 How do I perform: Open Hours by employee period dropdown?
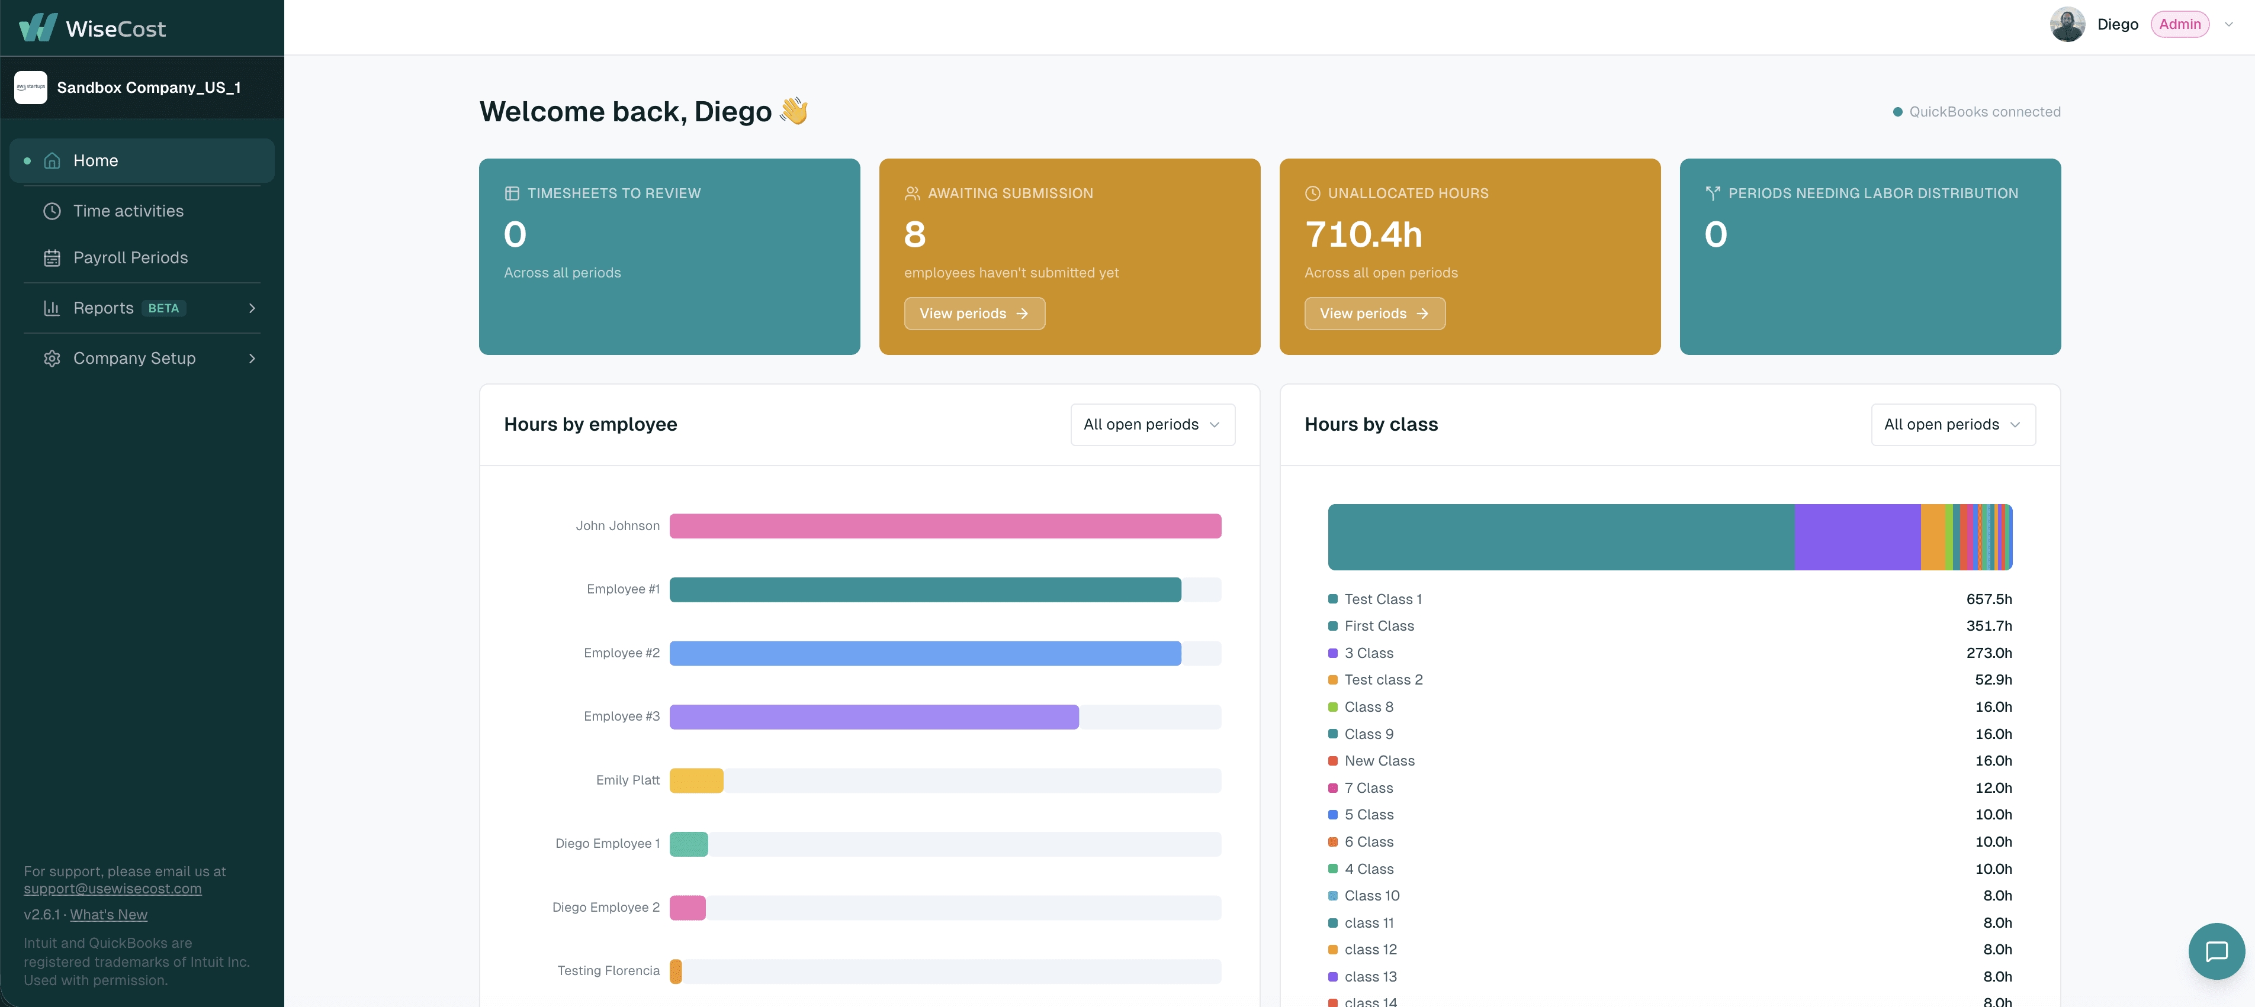(1152, 424)
